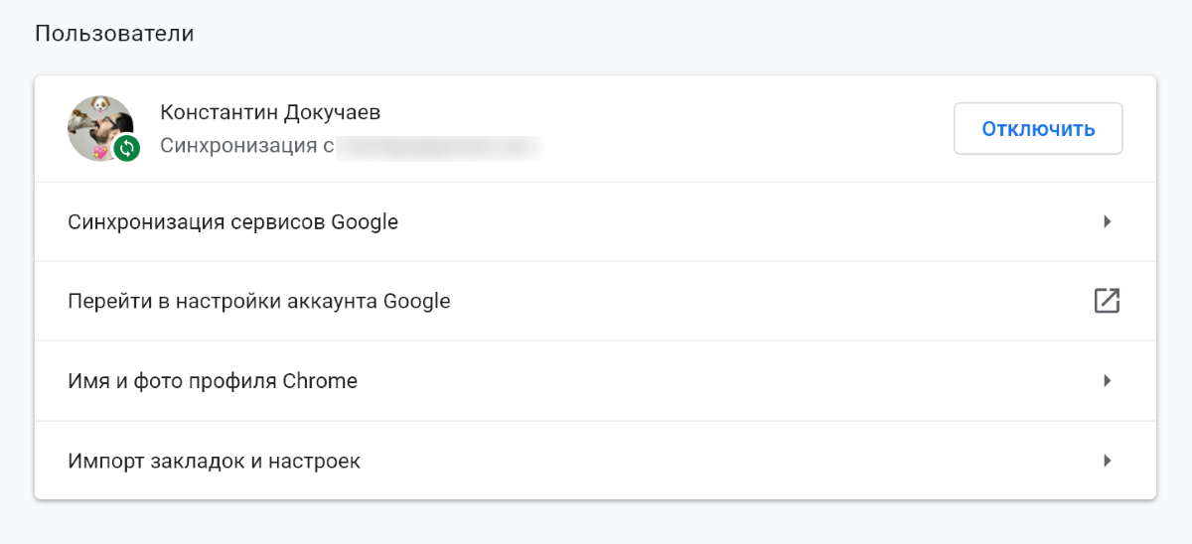Image resolution: width=1192 pixels, height=544 pixels.
Task: Expand the "Импорт закладок и настроек" arrow
Action: tap(1107, 461)
